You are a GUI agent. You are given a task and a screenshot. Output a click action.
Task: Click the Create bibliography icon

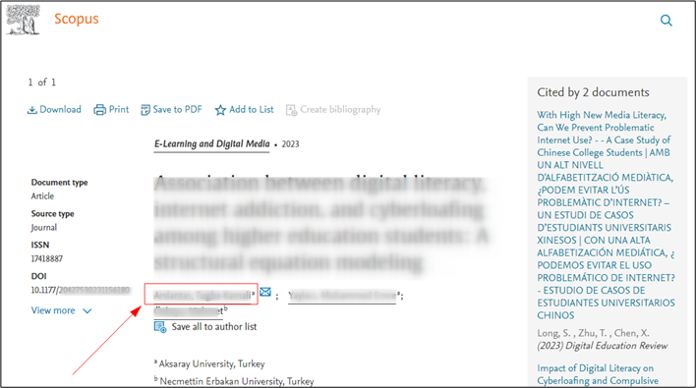(x=291, y=110)
